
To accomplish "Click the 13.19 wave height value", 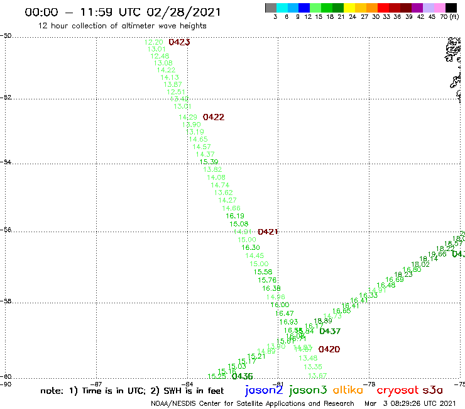I will (195, 132).
